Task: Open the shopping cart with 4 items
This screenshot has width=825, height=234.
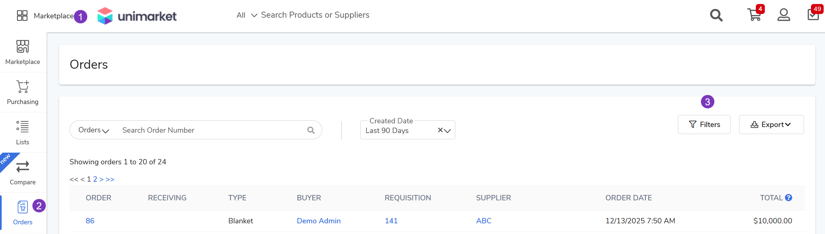Action: pyautogui.click(x=754, y=15)
